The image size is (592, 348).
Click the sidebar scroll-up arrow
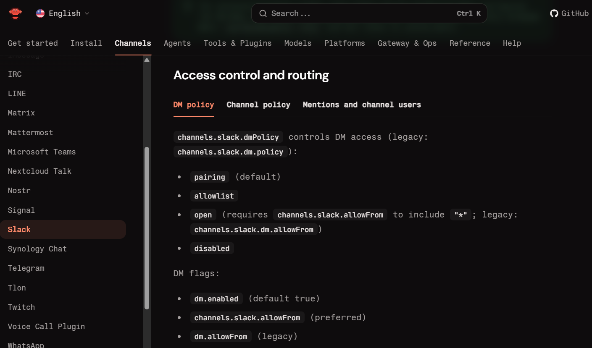tap(147, 60)
